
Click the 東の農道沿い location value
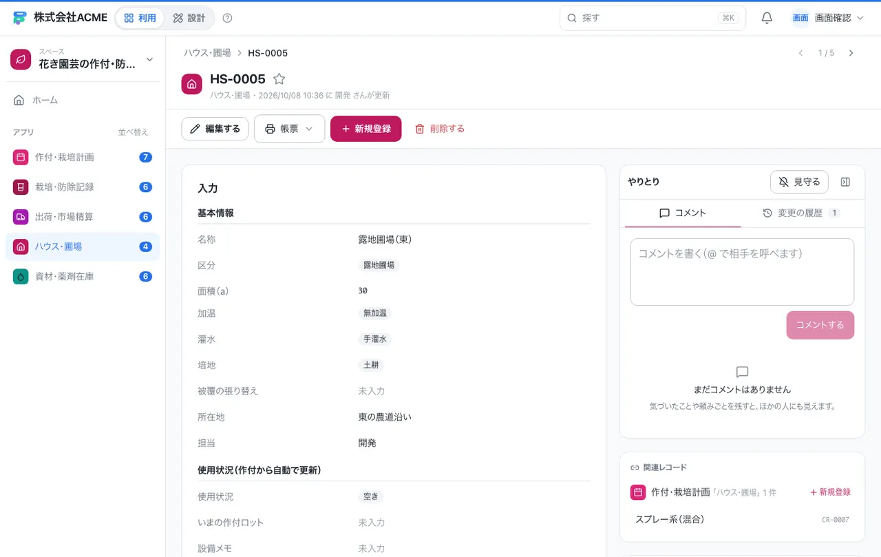(x=385, y=417)
